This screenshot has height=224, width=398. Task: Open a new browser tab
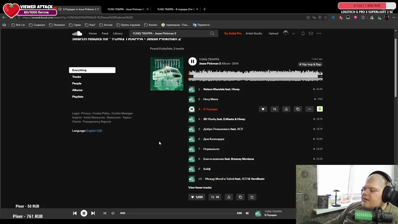(x=204, y=9)
